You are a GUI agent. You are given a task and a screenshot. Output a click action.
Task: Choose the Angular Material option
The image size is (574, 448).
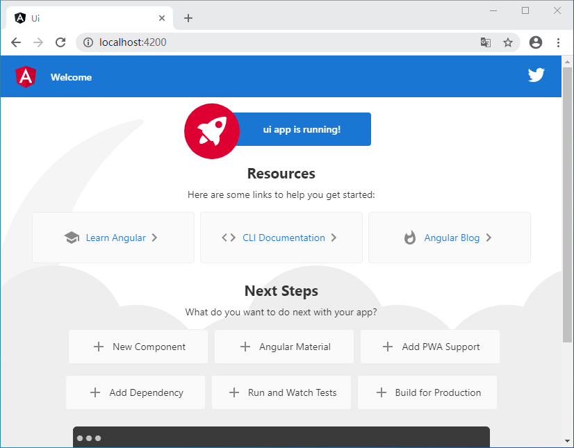pos(284,347)
